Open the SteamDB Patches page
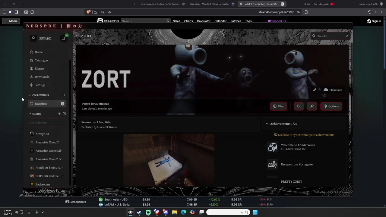 pos(236,21)
